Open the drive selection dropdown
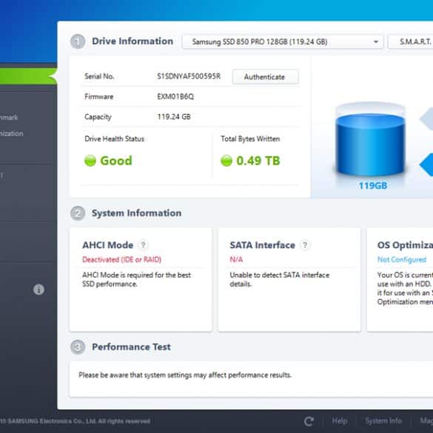 click(283, 41)
